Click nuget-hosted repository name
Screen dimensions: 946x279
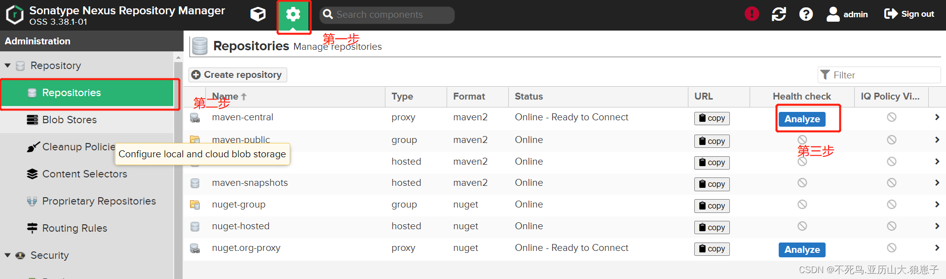point(241,226)
